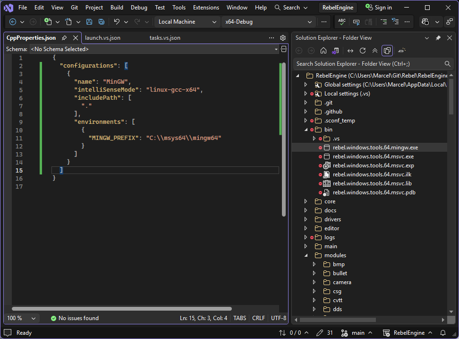Click the Navigate Backward toolbar icon
Viewport: 459px width, 339px height.
(13, 22)
